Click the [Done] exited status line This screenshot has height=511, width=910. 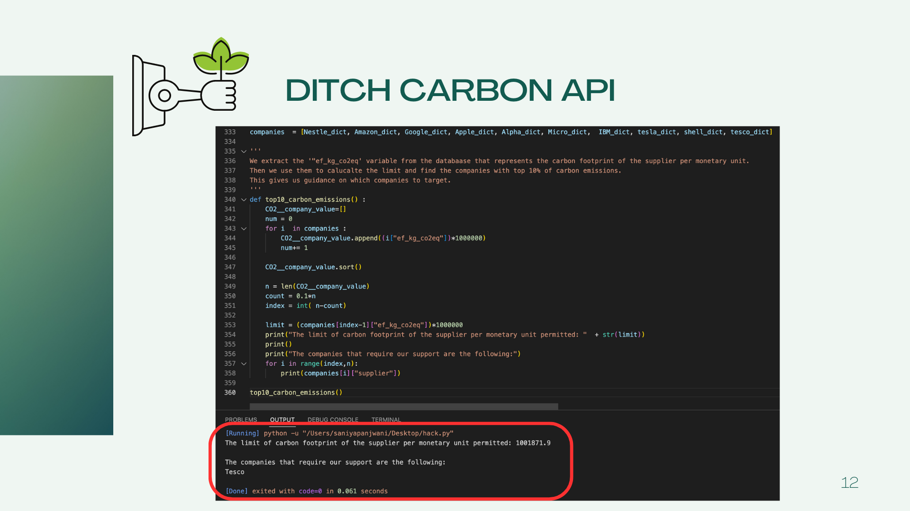[x=307, y=491]
